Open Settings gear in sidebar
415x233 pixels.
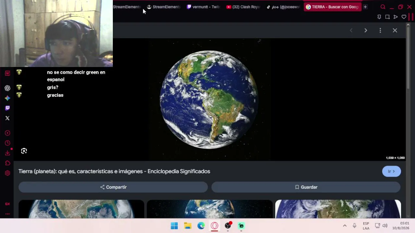pyautogui.click(x=7, y=173)
